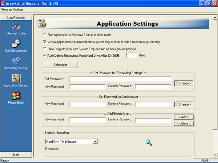Click the Add user button
Viewport: 218px width, 163px height.
183,117
